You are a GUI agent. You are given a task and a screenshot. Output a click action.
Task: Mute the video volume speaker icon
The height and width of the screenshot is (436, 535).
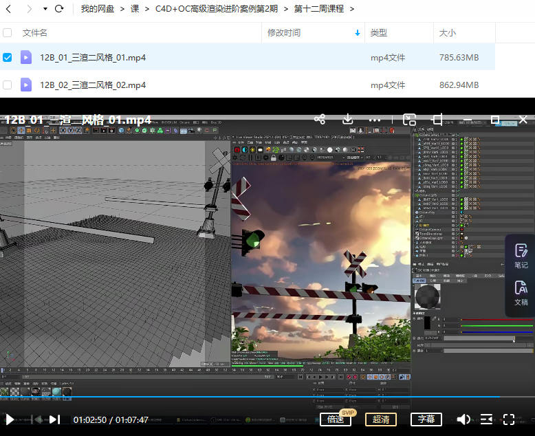[464, 419]
